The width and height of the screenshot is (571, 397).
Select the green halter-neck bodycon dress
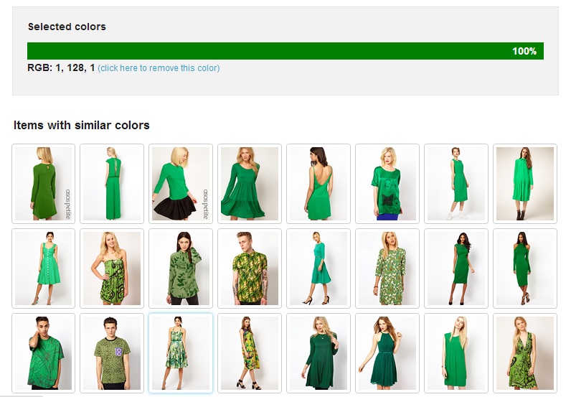click(x=525, y=268)
